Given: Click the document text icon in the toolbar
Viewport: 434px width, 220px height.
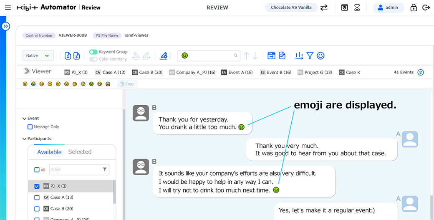Looking at the screenshot, I should (x=282, y=56).
